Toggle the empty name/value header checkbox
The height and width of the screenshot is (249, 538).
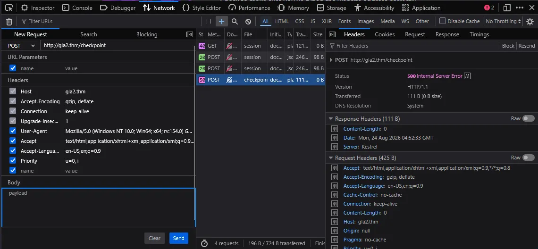pyautogui.click(x=13, y=170)
